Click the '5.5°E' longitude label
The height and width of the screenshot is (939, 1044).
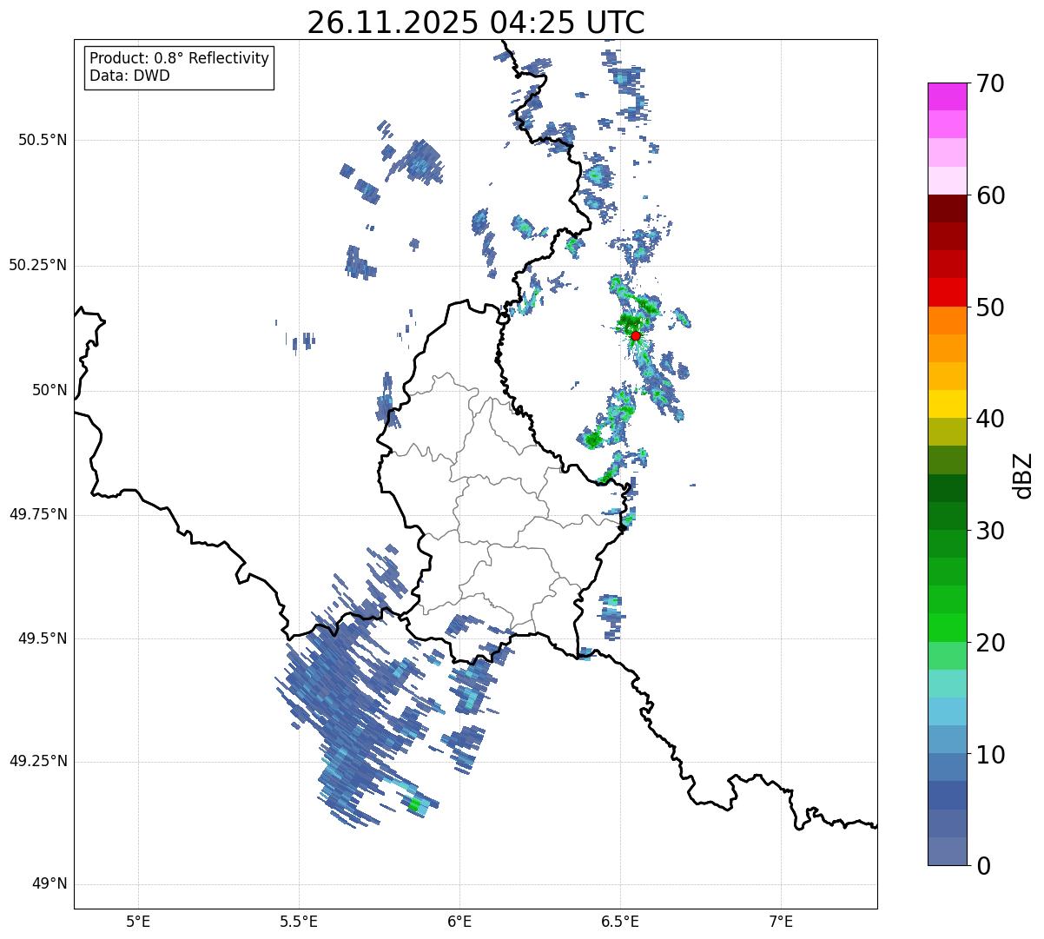tap(299, 921)
